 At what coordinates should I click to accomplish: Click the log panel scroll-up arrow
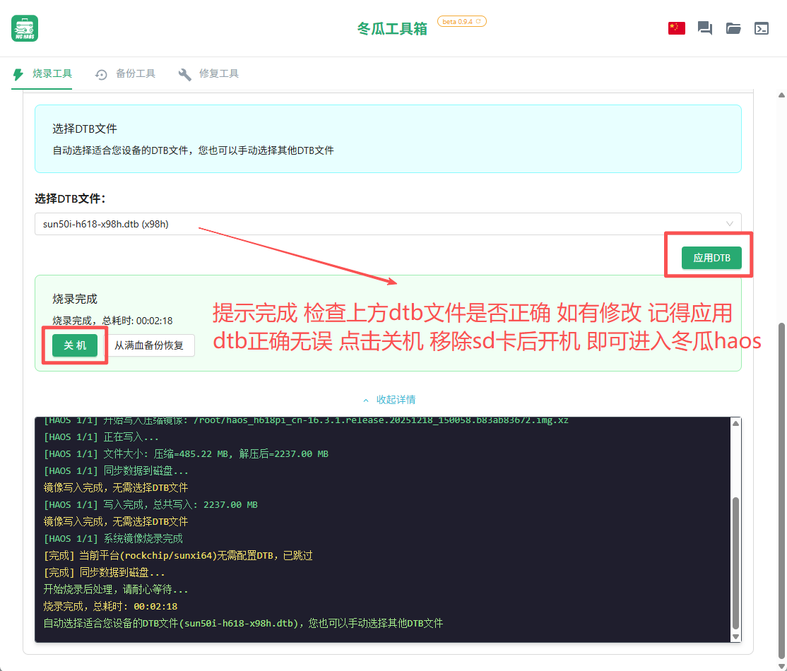(x=735, y=424)
